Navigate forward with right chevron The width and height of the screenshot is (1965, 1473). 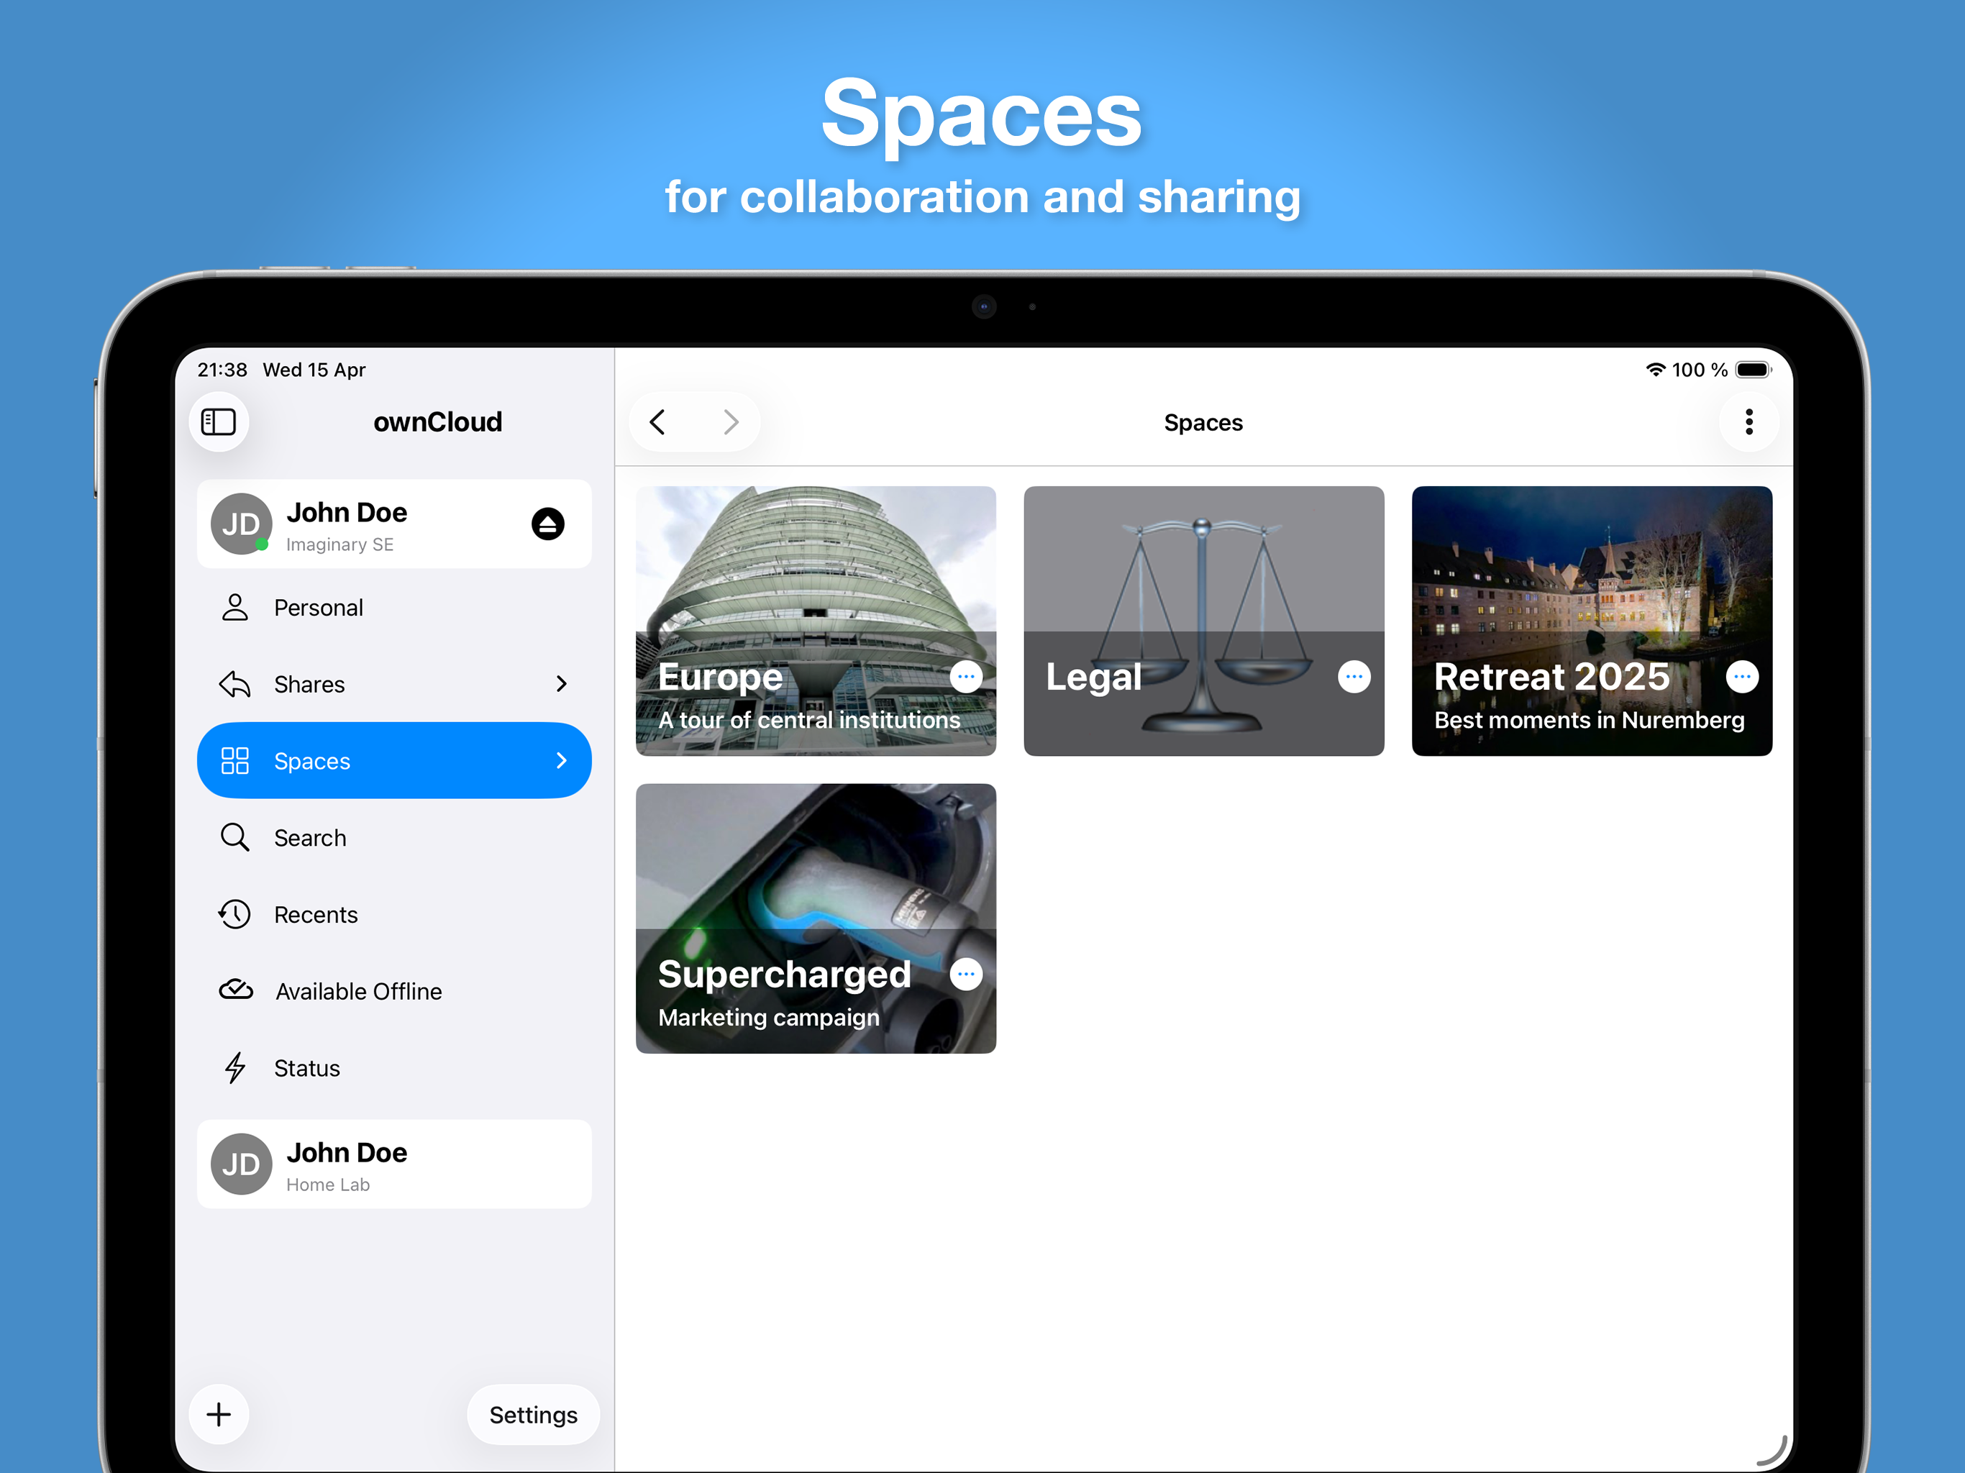point(731,422)
